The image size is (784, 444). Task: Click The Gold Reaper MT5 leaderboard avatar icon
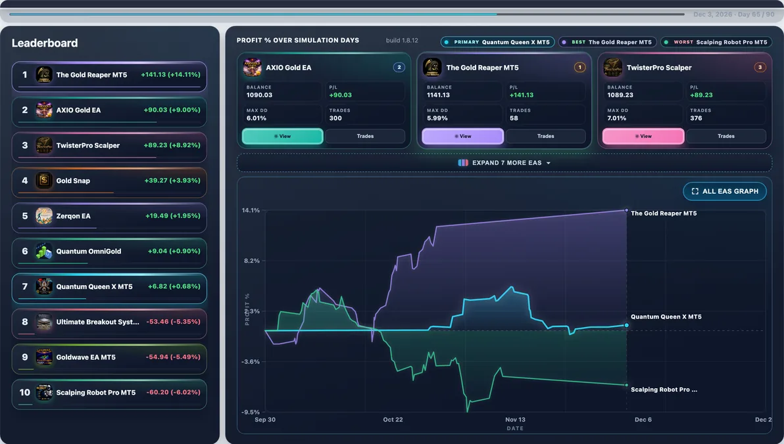(44, 75)
